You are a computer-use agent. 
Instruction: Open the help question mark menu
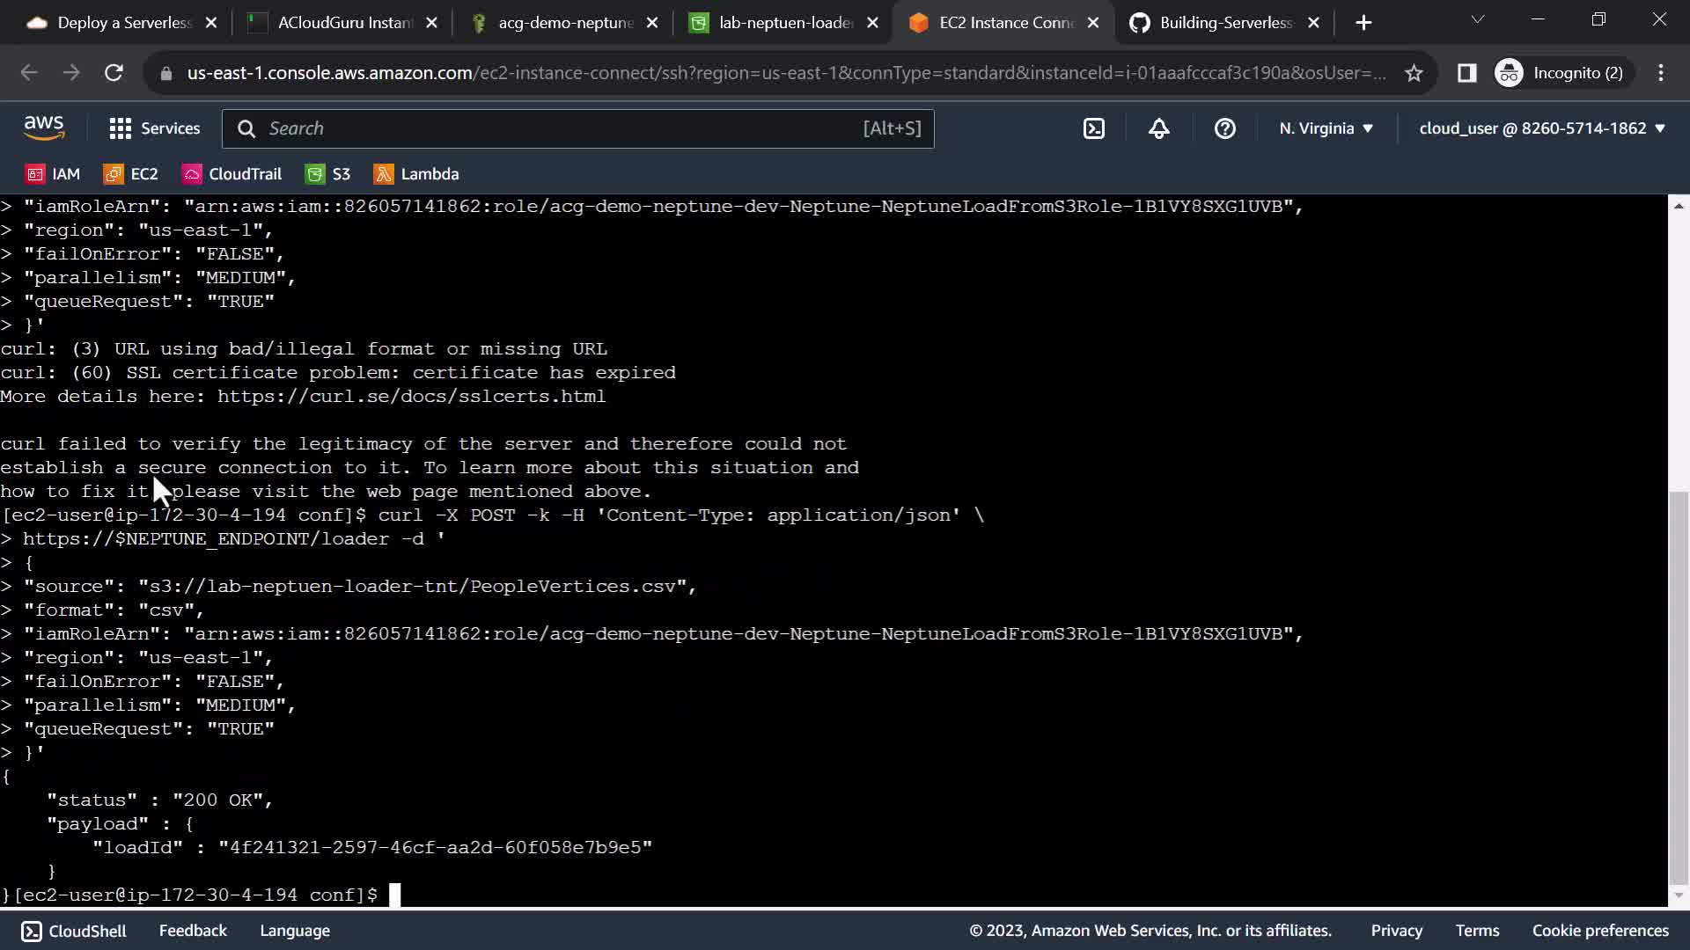[1224, 128]
